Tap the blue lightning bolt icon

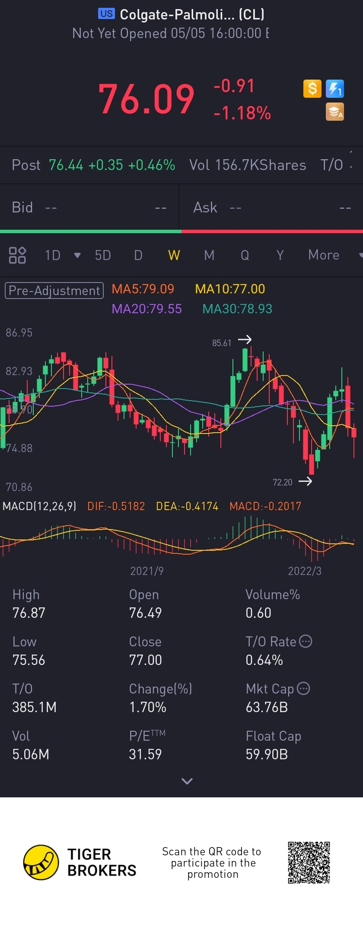pyautogui.click(x=335, y=89)
